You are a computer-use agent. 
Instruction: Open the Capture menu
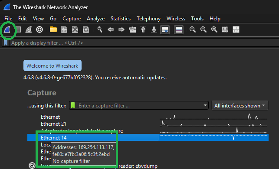tap(72, 19)
